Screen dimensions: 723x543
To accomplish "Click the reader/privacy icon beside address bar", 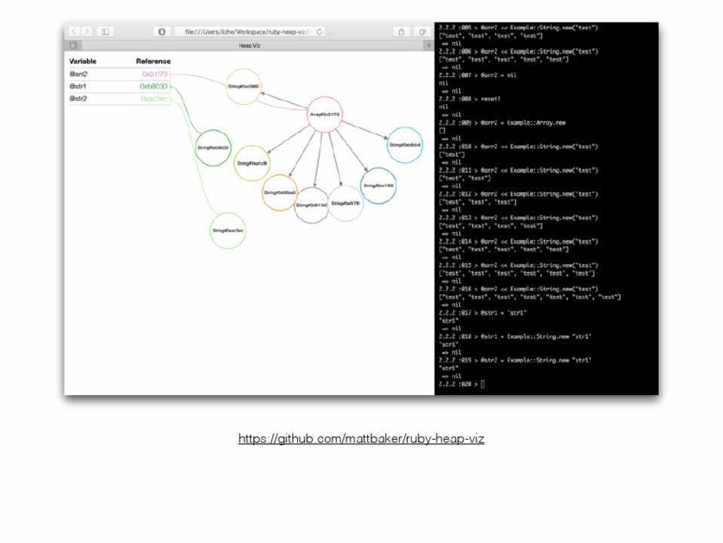I will [162, 32].
